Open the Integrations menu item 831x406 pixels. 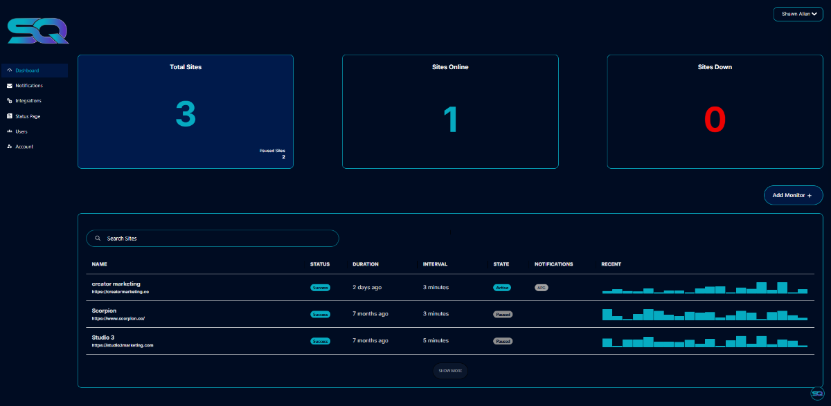point(35,101)
